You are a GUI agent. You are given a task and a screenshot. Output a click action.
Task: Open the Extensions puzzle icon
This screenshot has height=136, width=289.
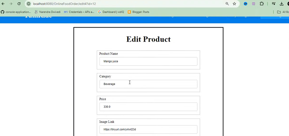[262, 4]
